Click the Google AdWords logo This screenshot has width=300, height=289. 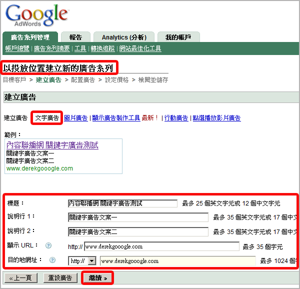pyautogui.click(x=36, y=15)
